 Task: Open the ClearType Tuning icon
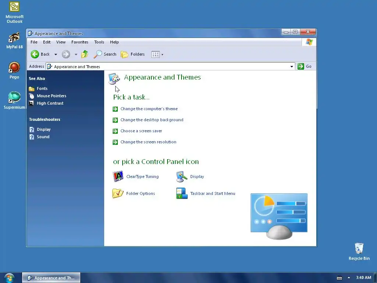(118, 177)
